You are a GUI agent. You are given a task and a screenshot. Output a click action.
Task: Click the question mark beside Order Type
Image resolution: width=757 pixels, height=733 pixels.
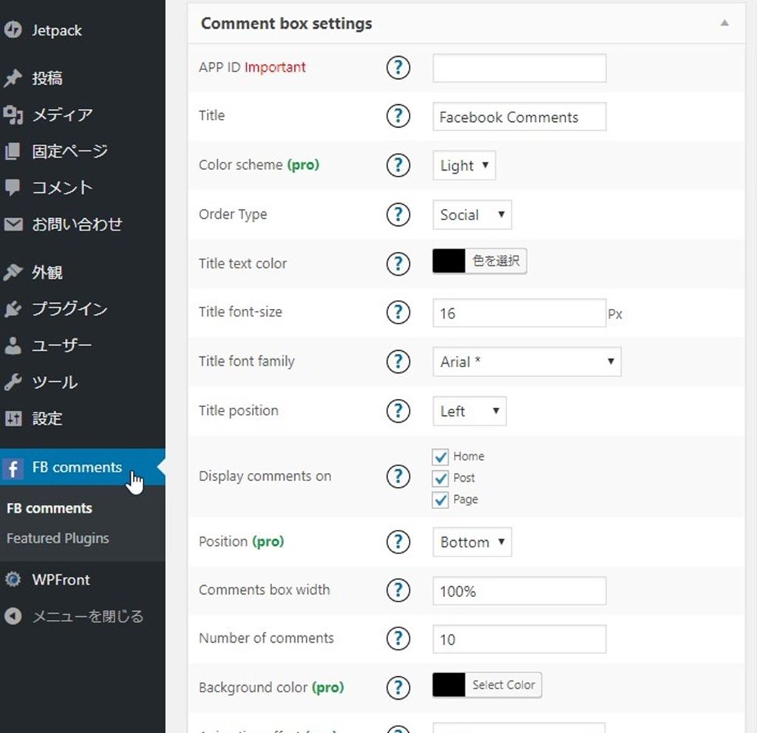pyautogui.click(x=398, y=214)
